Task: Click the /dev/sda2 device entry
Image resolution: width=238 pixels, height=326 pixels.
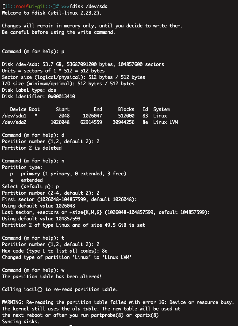Action: 14,122
